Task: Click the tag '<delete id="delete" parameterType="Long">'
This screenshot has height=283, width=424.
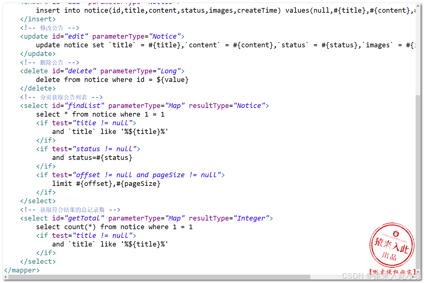Action: [102, 71]
